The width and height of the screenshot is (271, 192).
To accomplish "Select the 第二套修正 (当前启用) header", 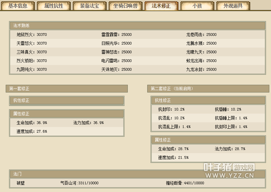I will (x=172, y=89).
